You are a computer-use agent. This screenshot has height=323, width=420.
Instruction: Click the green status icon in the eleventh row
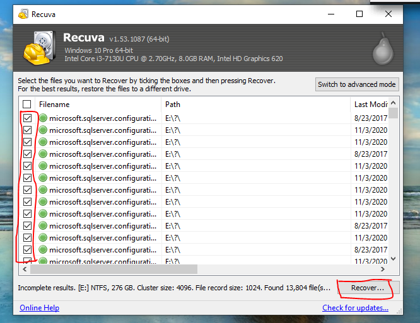click(x=43, y=237)
